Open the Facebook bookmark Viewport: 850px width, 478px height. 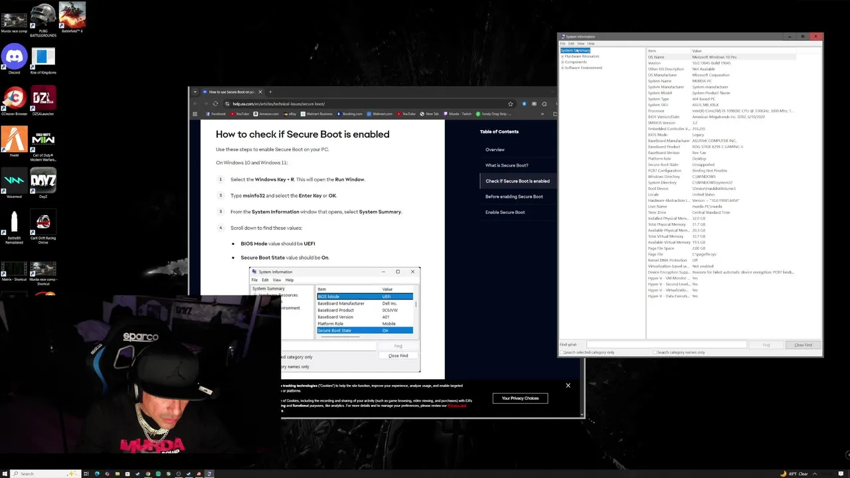pyautogui.click(x=216, y=114)
